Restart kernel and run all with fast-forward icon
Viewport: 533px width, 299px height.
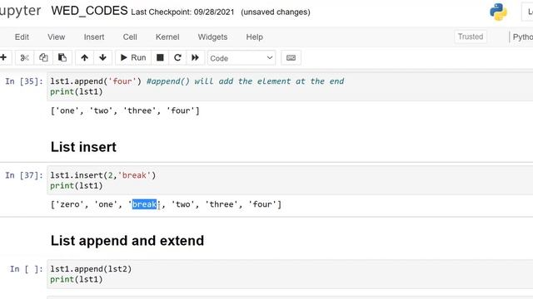(x=195, y=57)
